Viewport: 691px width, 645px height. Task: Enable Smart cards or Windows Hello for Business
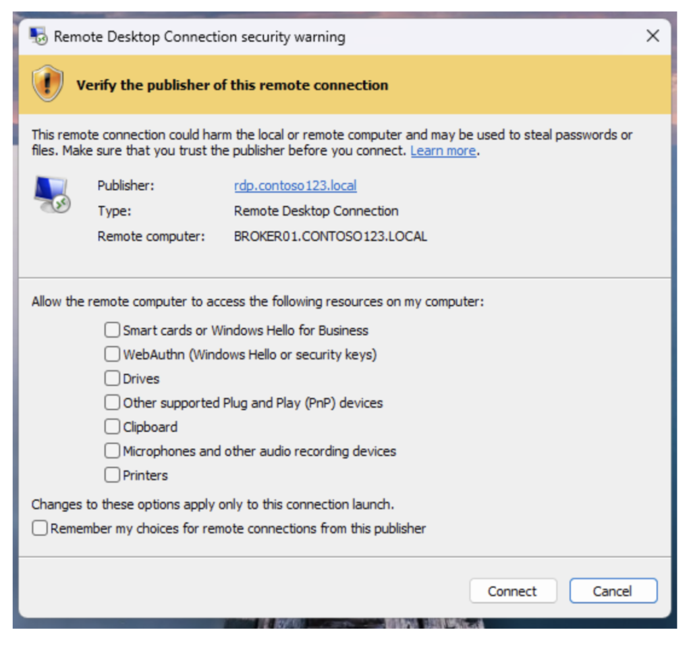click(112, 330)
